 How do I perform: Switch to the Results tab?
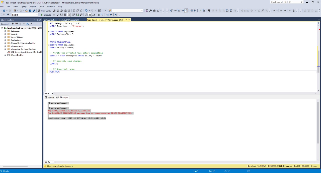pos(50,97)
